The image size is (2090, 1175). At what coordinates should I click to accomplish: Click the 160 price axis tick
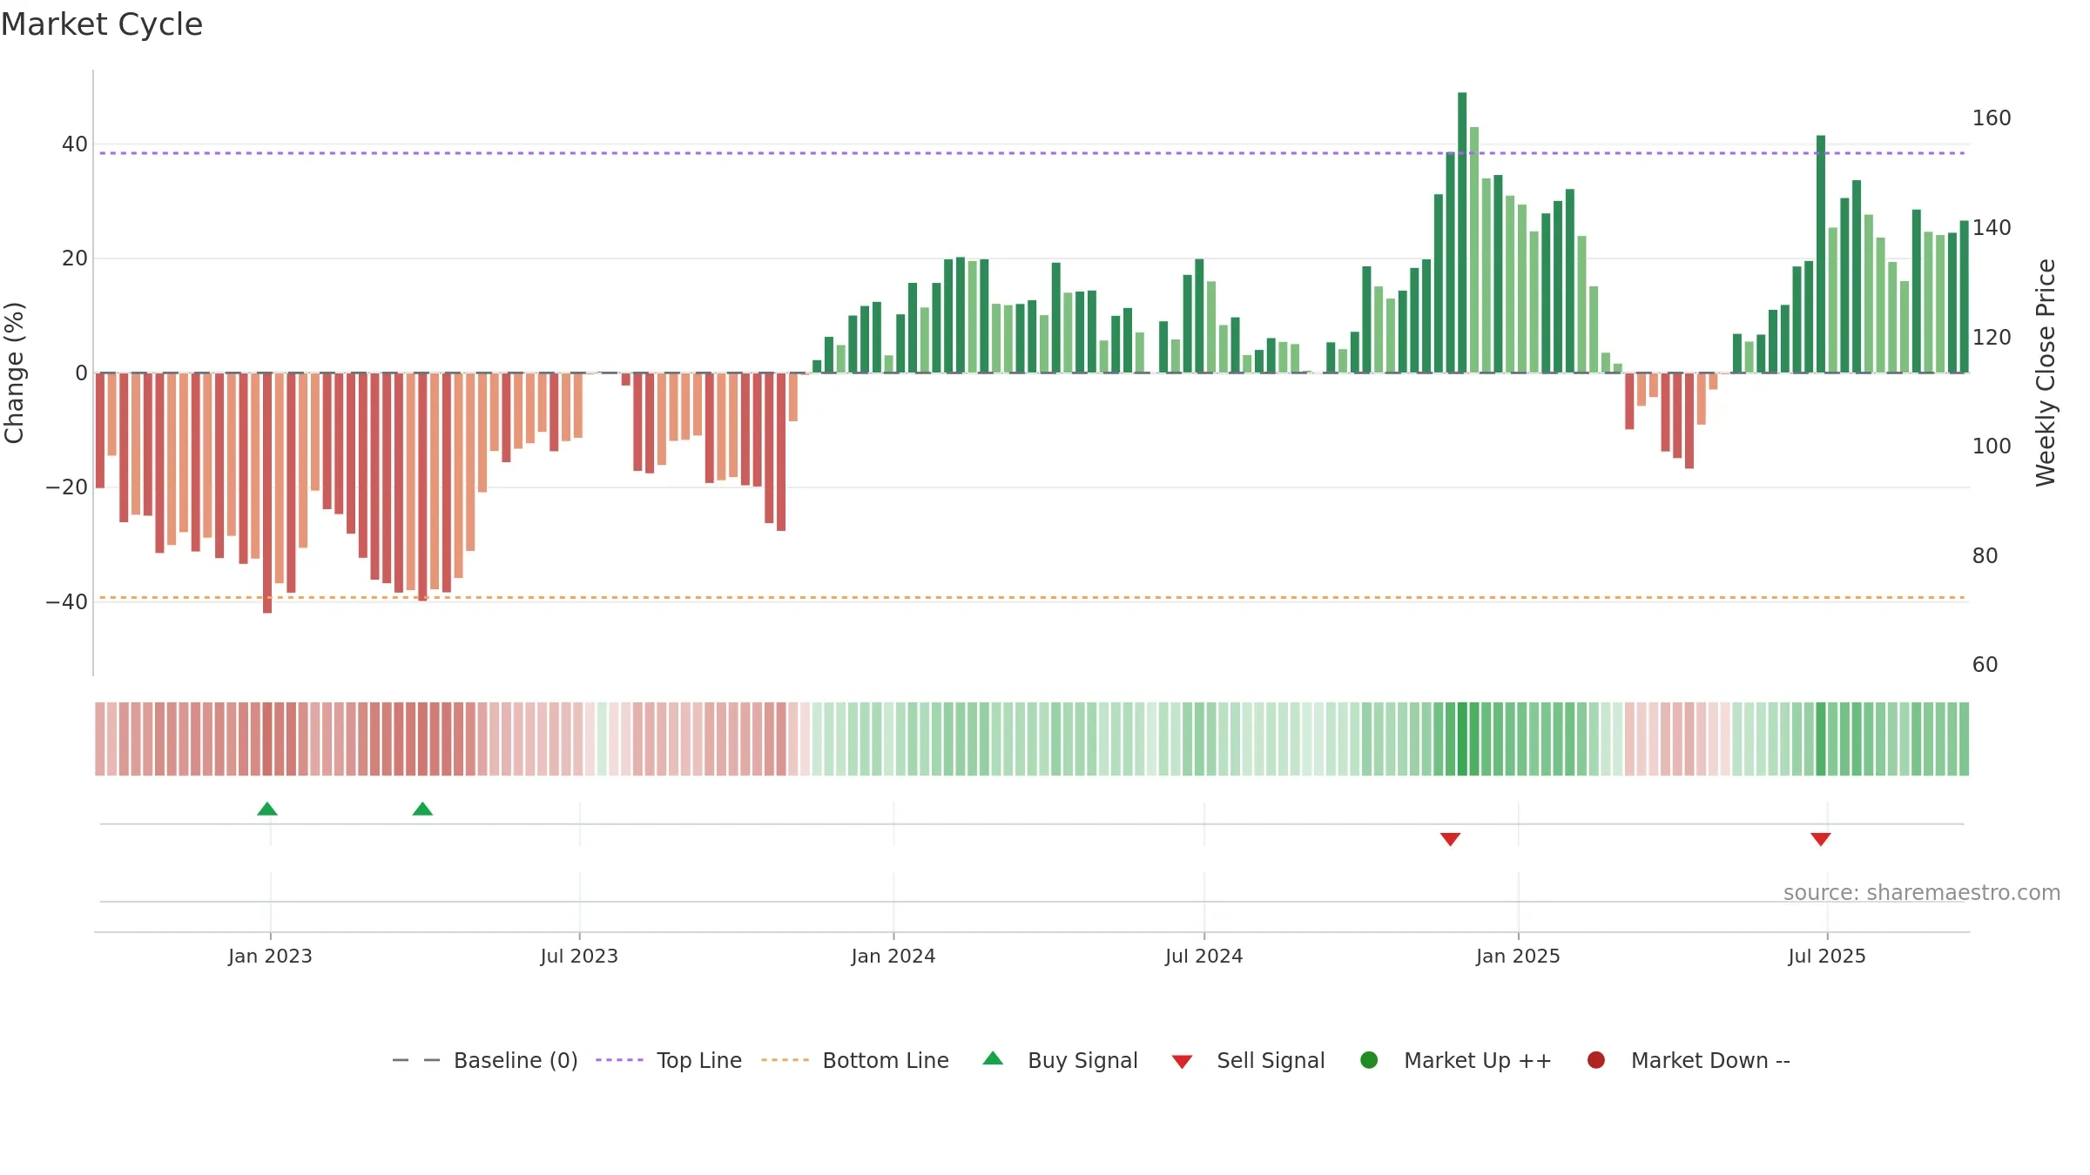coord(1992,117)
